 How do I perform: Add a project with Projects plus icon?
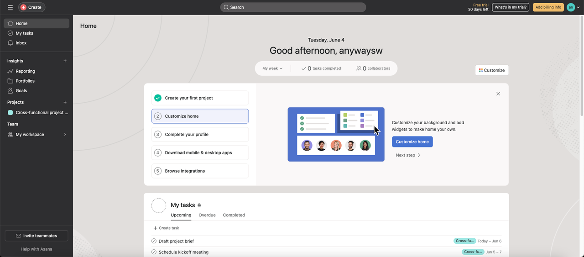[65, 102]
